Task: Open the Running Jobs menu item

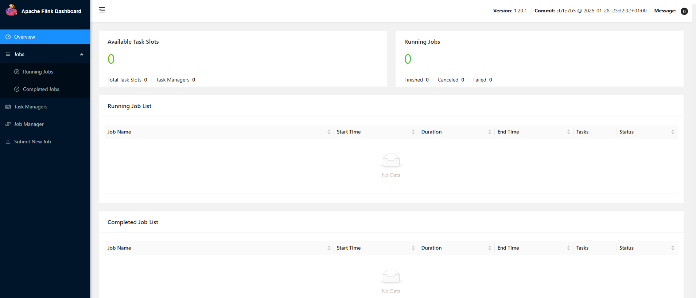Action: pos(45,72)
